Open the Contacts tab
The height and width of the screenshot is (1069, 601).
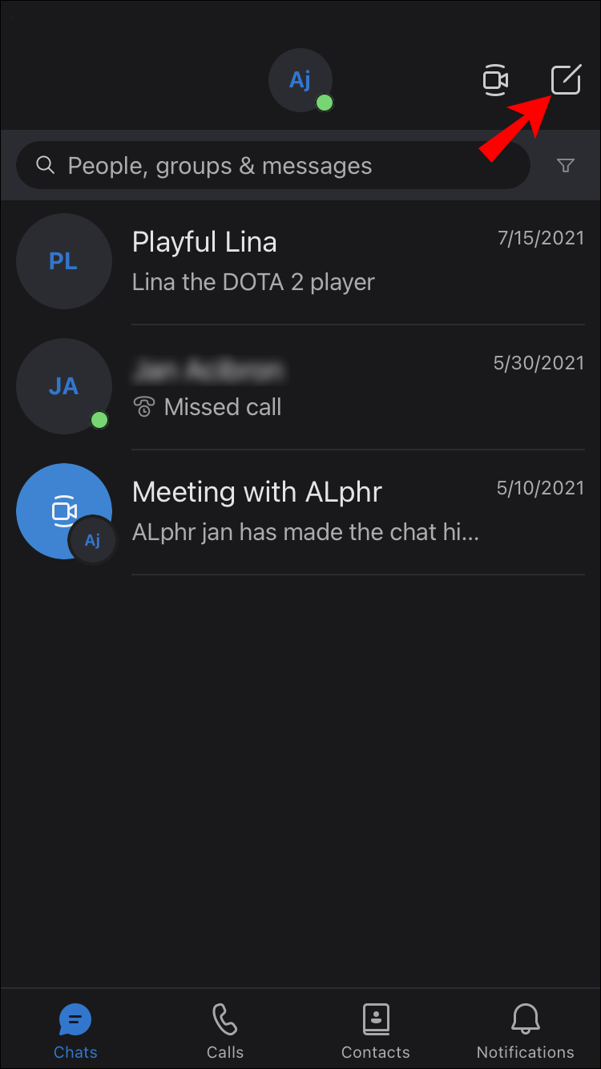376,1032
